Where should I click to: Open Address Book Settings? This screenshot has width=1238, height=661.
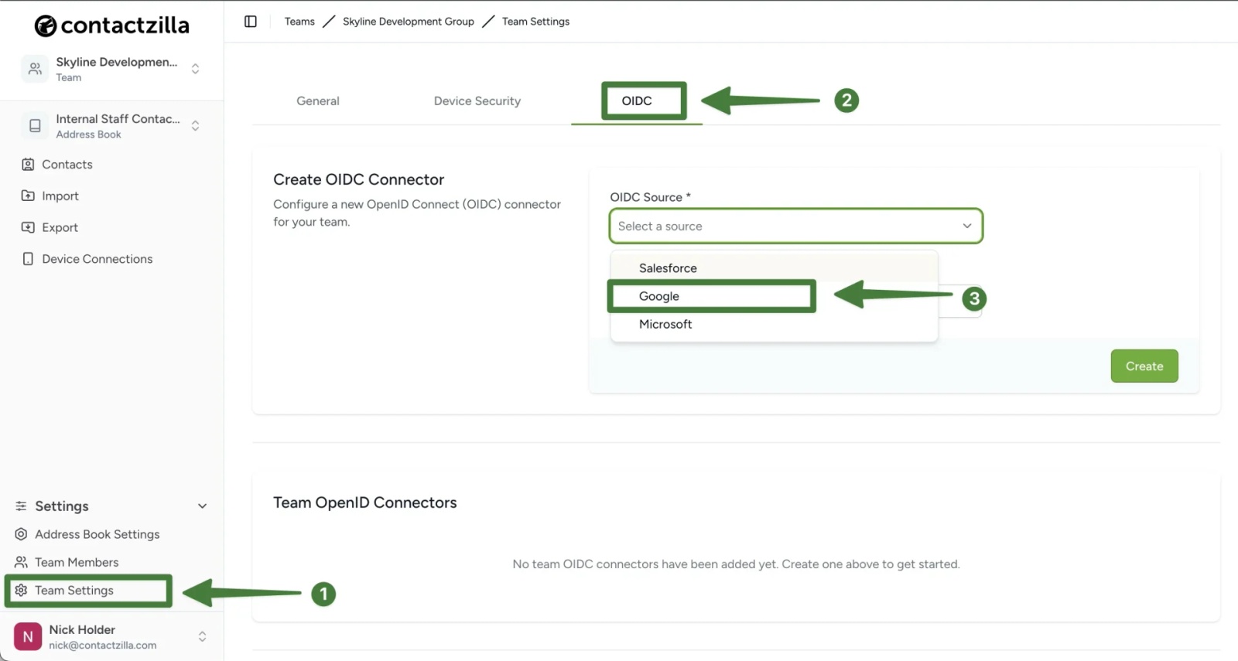coord(97,534)
